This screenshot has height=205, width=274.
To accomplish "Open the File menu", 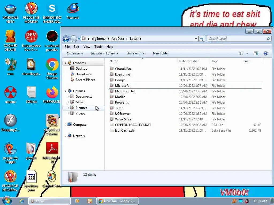I will tap(67, 47).
